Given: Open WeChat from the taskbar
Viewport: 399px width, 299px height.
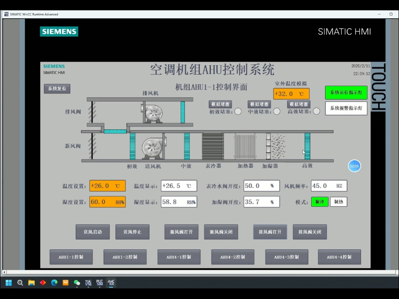Looking at the screenshot, I should point(77,283).
